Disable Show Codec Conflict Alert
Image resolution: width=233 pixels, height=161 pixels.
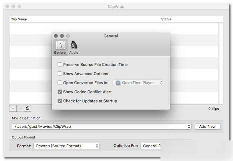60,92
